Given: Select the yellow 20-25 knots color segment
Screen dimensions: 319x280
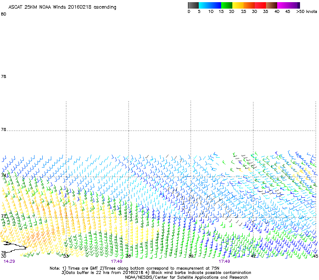Looking at the screenshot, I should [238, 5].
